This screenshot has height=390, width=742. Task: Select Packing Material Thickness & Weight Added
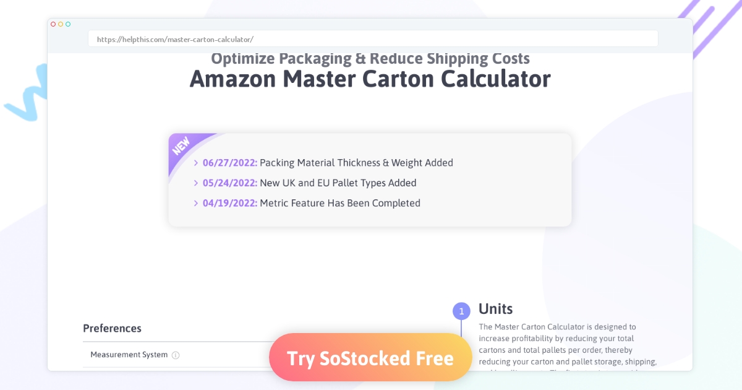pos(356,163)
